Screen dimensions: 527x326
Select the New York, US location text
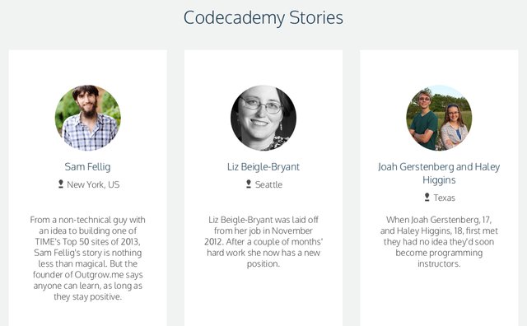93,184
